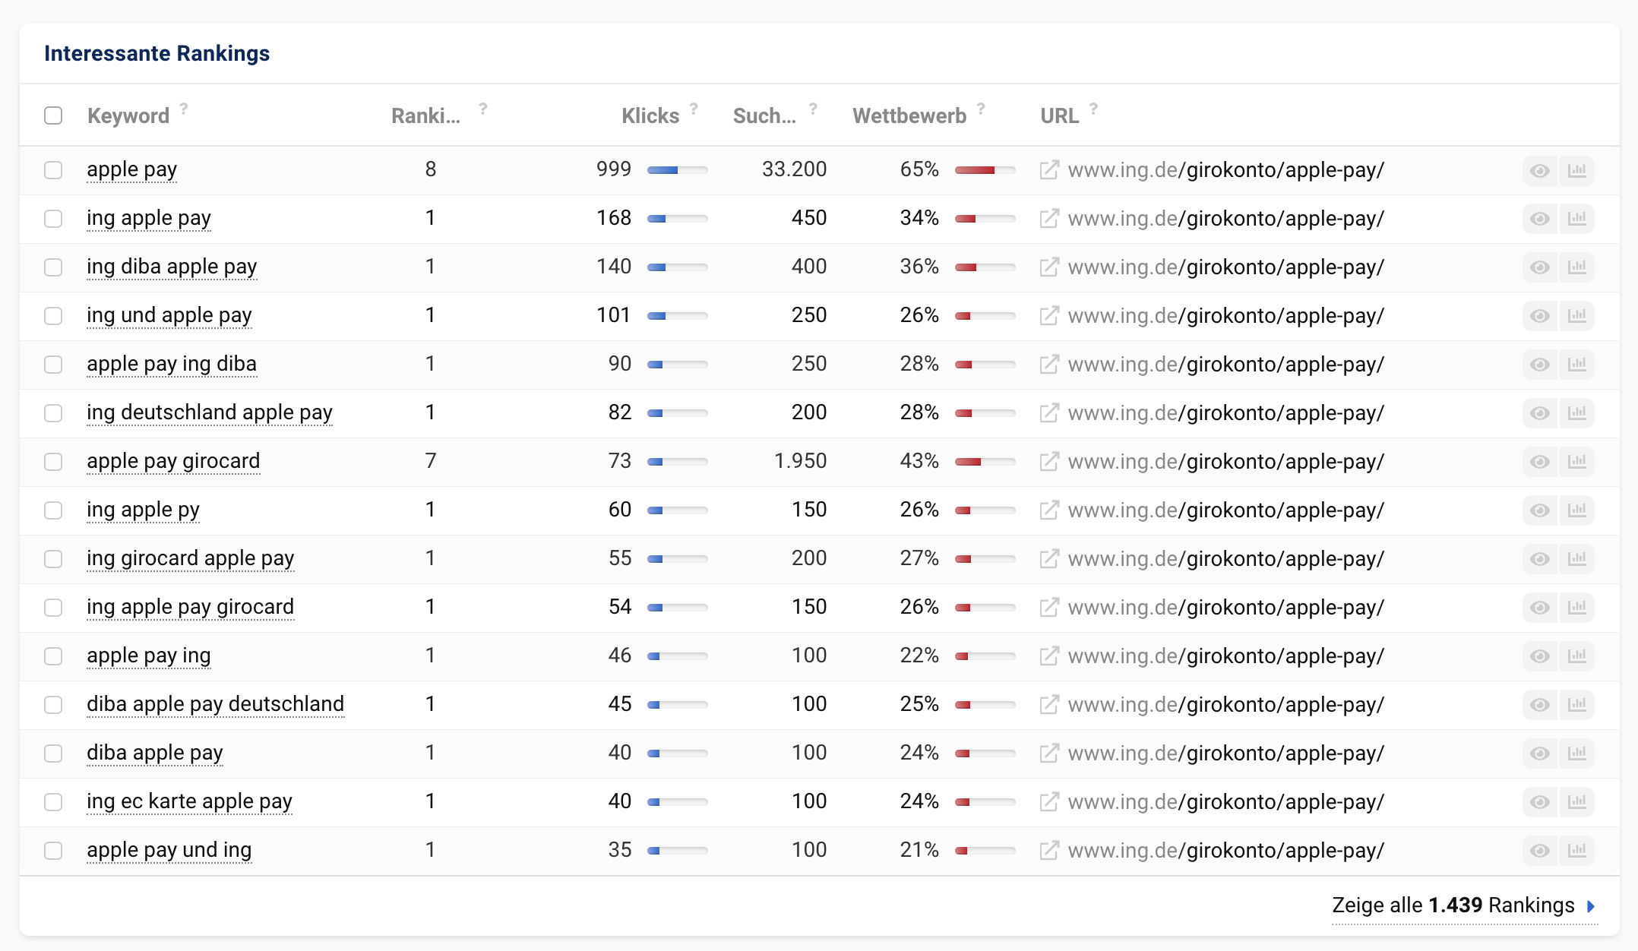The image size is (1638, 951).
Task: Sort table by Such... column header
Action: pyautogui.click(x=764, y=116)
